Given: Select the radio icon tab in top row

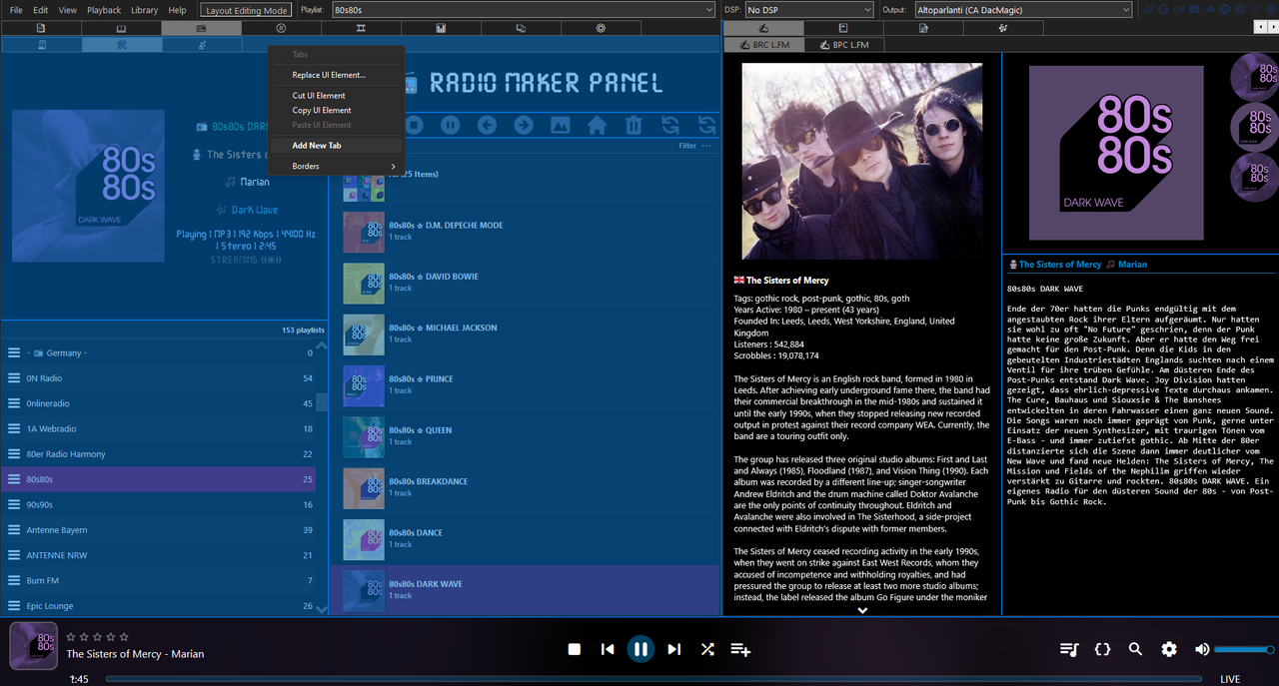Looking at the screenshot, I should (x=201, y=29).
